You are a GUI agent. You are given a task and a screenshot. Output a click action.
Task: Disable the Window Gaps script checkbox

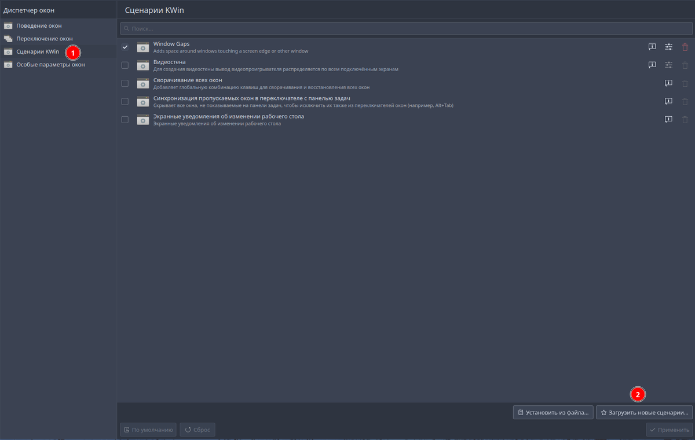click(x=125, y=47)
